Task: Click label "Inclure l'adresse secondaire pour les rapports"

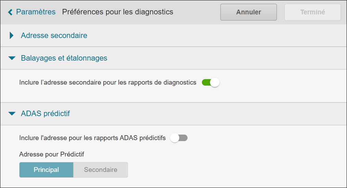Action: [107, 83]
